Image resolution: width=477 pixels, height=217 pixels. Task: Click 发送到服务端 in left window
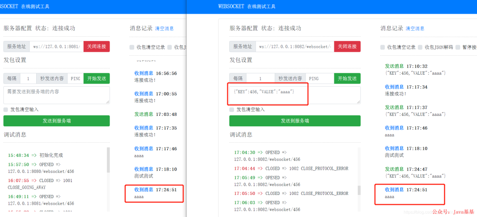[57, 121]
